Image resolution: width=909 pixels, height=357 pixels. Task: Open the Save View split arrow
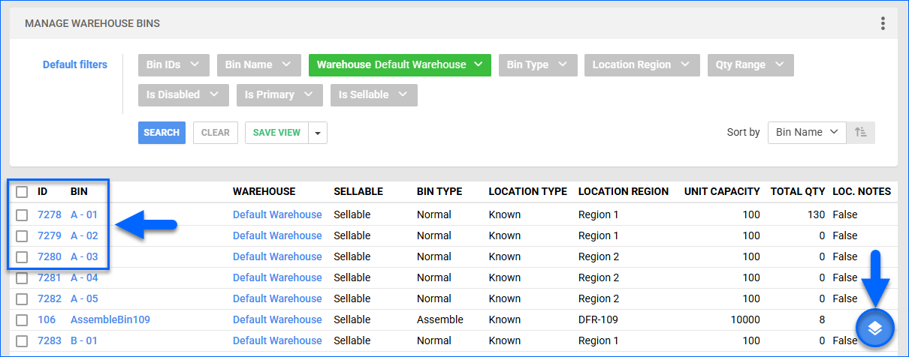[x=318, y=133]
